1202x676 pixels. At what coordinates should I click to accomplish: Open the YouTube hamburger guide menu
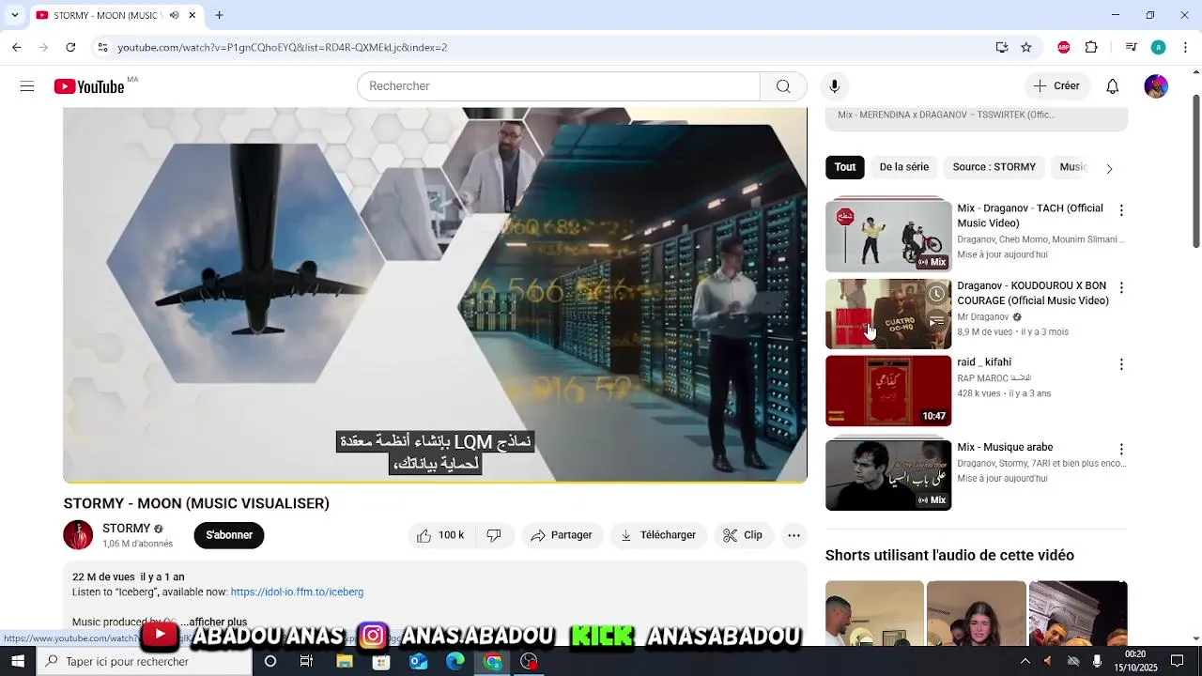click(27, 86)
